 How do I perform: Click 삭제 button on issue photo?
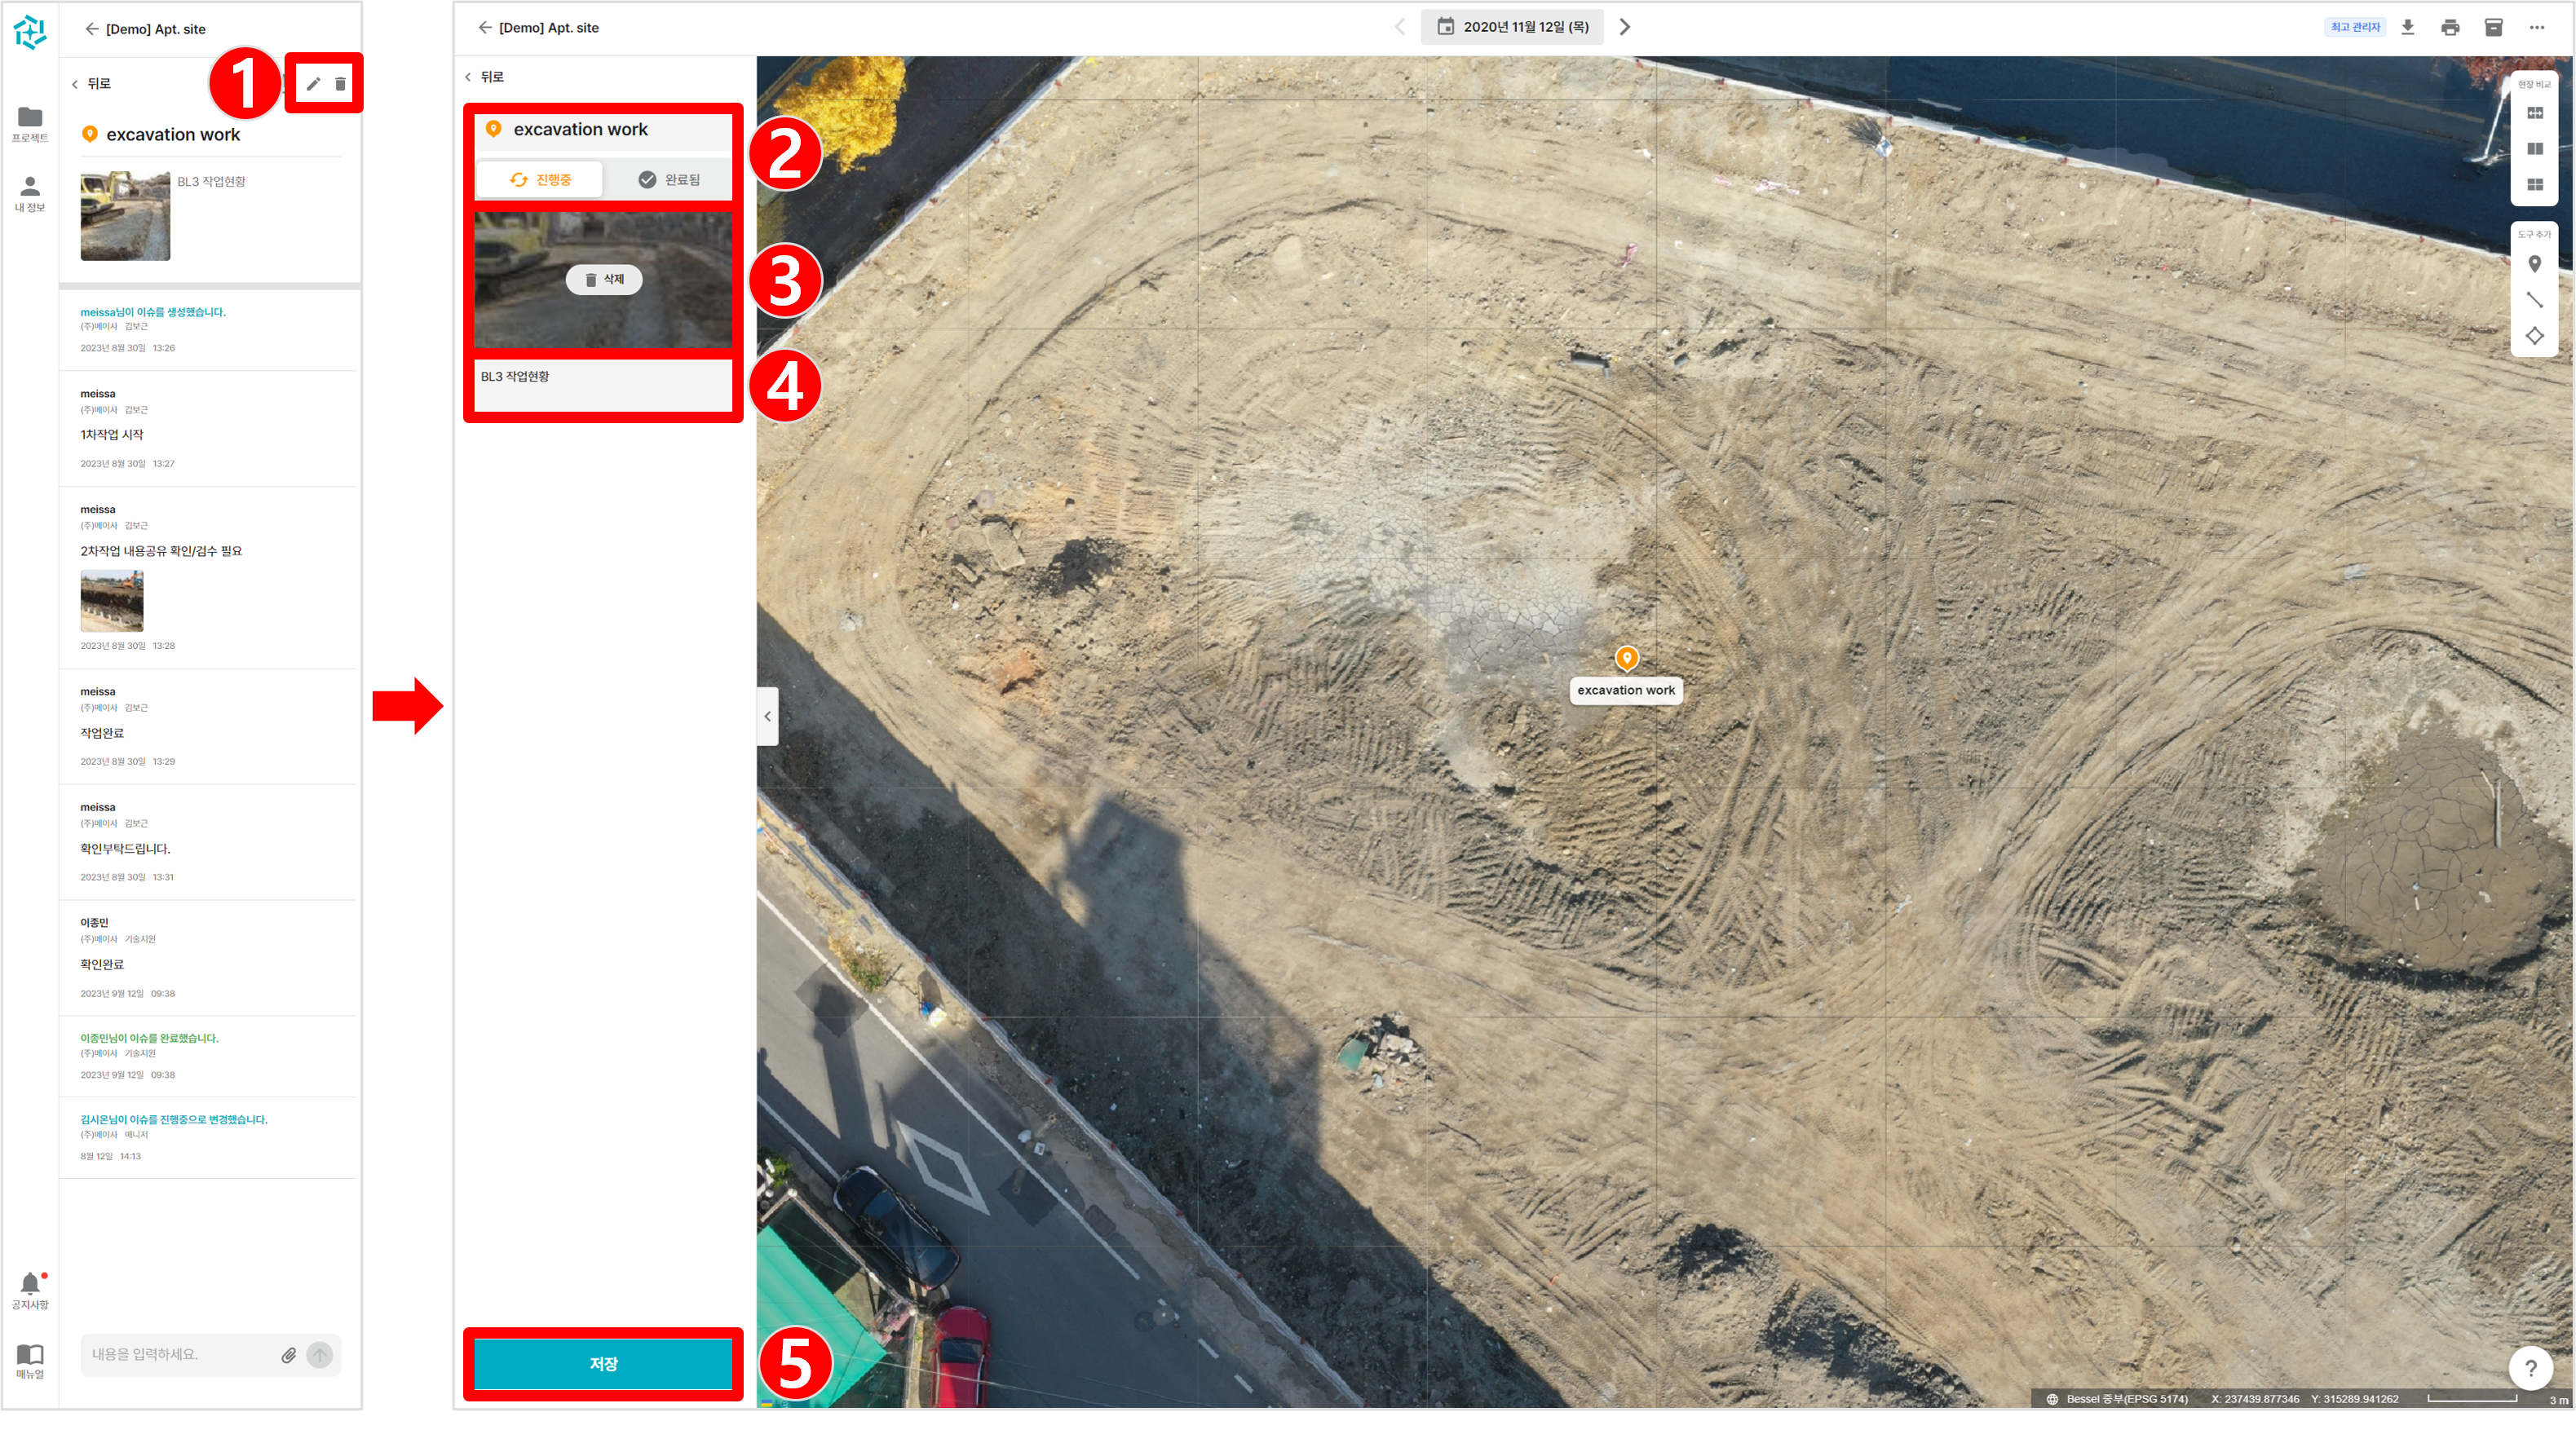(604, 280)
